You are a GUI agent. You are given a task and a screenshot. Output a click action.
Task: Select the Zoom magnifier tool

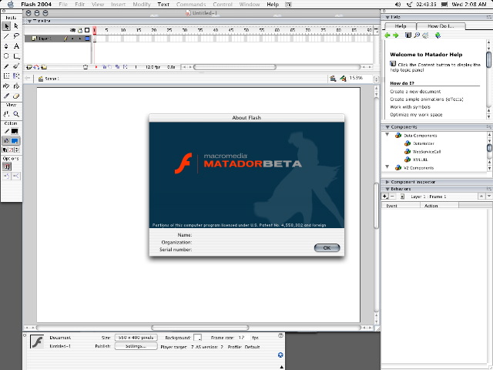pyautogui.click(x=16, y=114)
